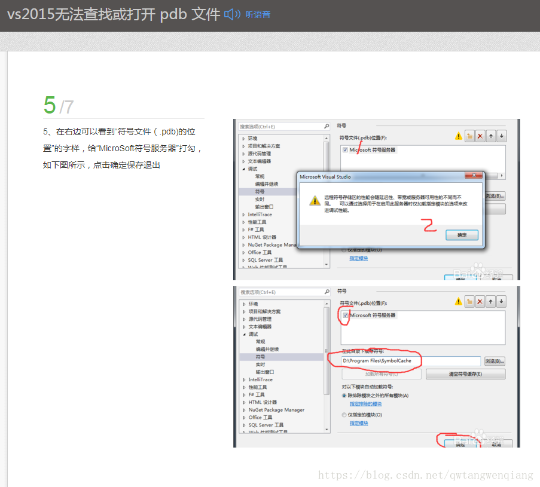Expand SQL Server 工具 node in lower tree
540x487 pixels.
coord(244,425)
